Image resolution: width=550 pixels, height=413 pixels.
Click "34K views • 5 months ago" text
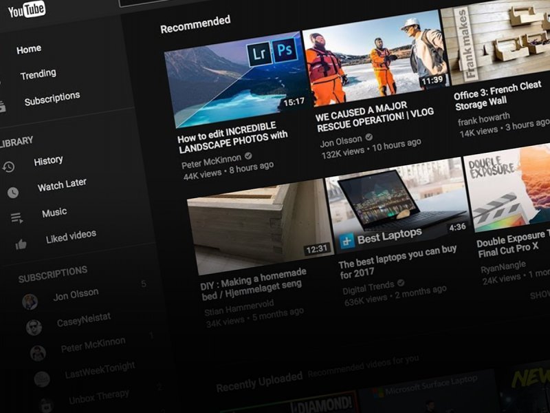coord(255,317)
